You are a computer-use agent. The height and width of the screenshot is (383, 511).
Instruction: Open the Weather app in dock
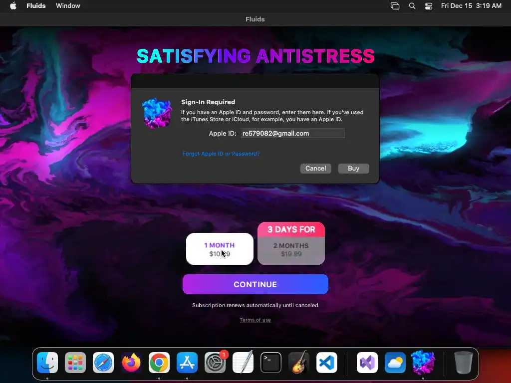pos(395,363)
